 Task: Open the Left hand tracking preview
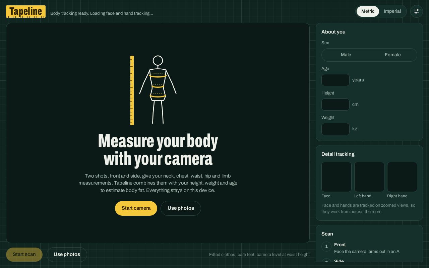[369, 177]
